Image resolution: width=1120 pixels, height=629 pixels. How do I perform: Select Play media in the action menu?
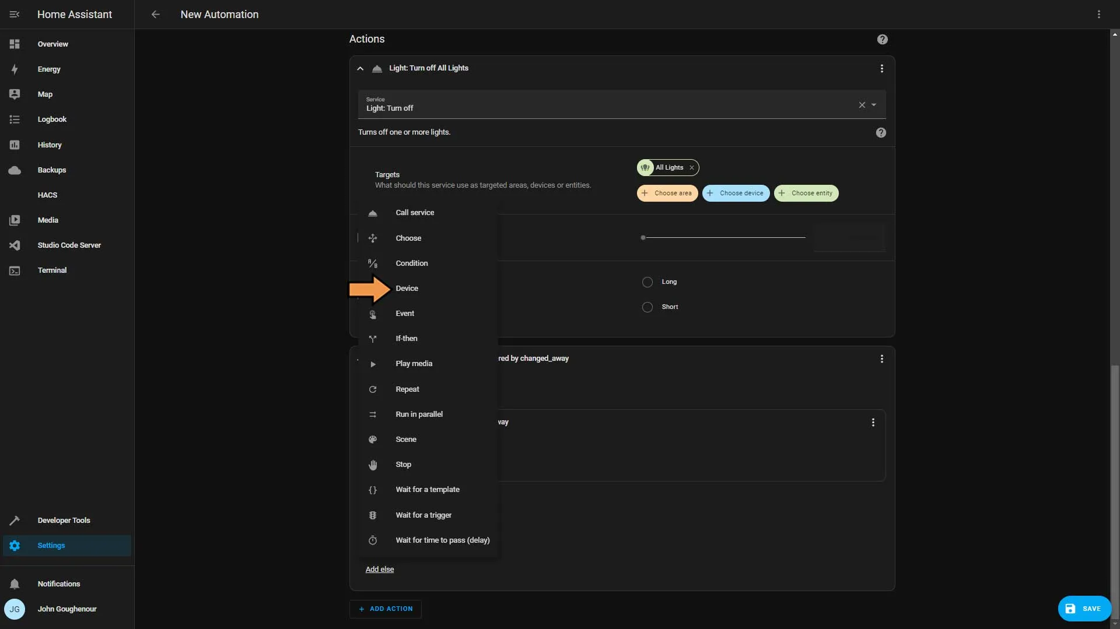pyautogui.click(x=428, y=363)
